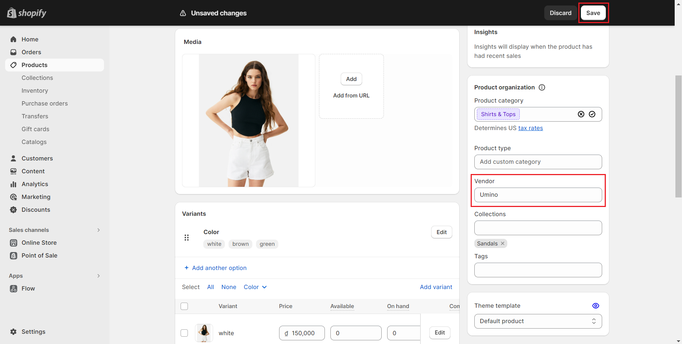Confirm product category with checkmark icon
The height and width of the screenshot is (344, 682).
(592, 114)
